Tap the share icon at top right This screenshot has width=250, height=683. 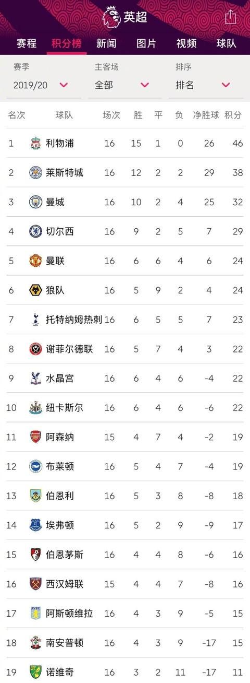point(231,17)
